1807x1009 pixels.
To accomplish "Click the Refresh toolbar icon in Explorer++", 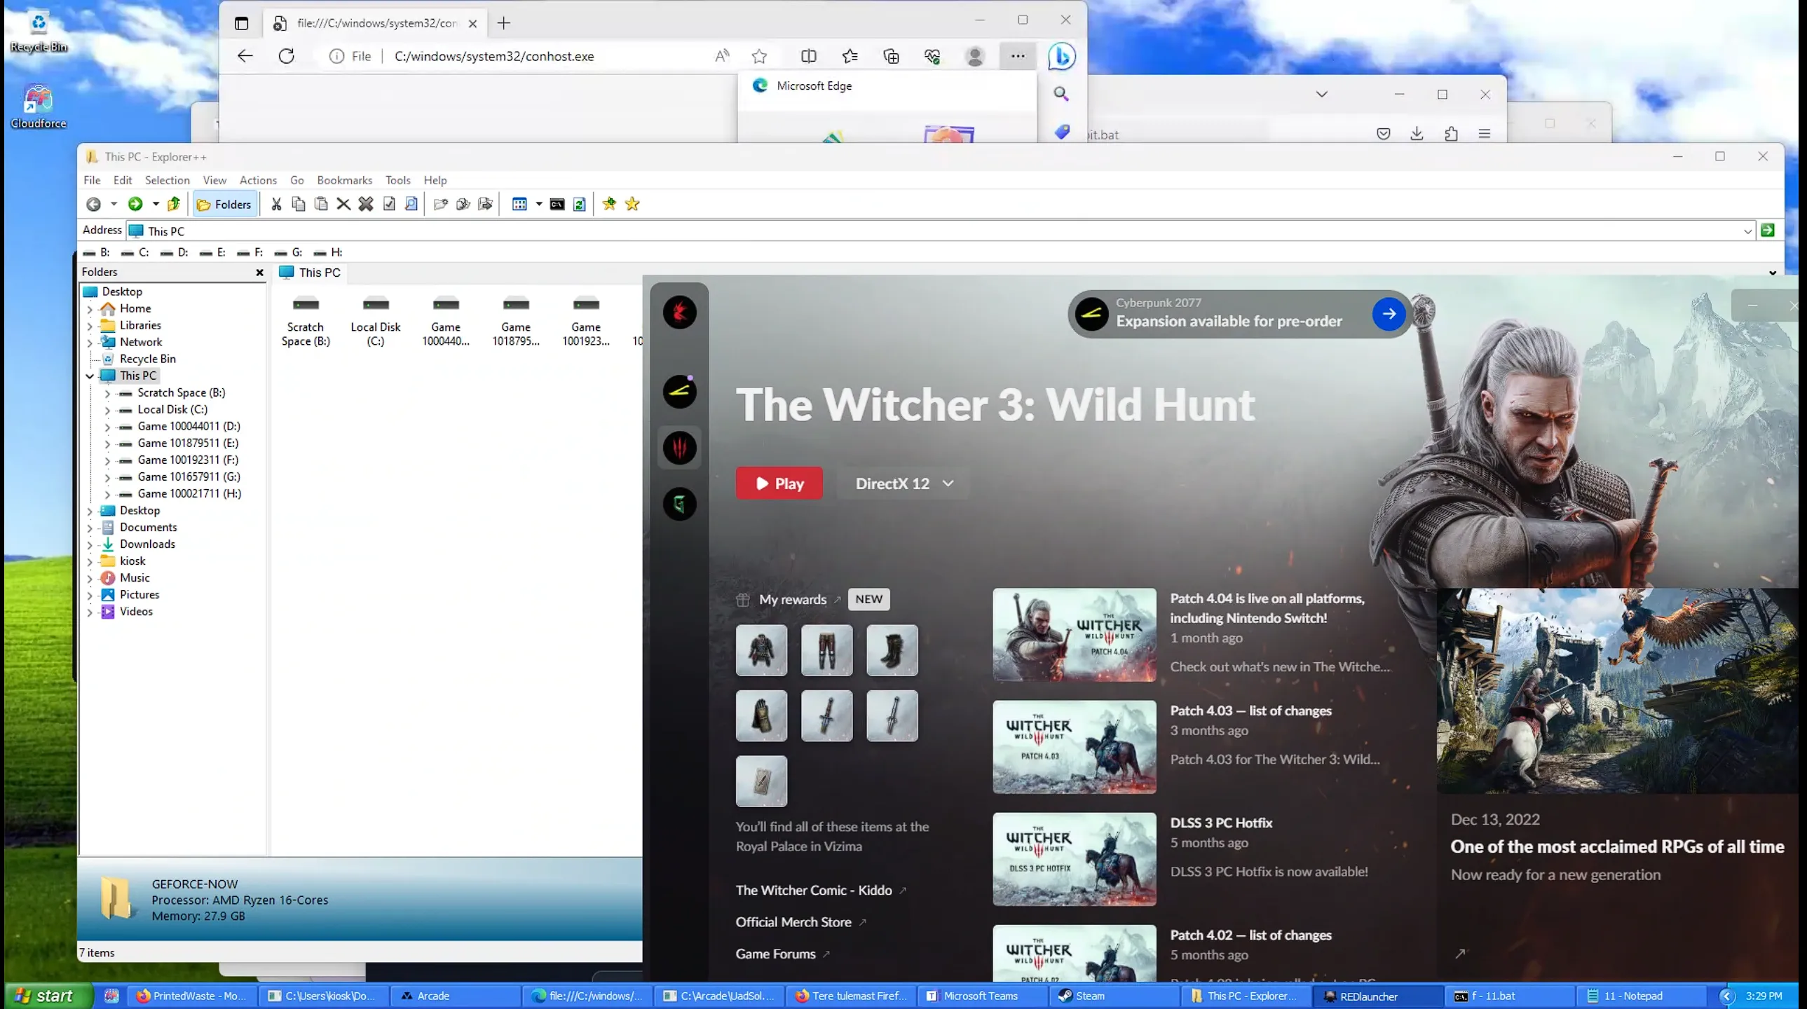I will 580,204.
